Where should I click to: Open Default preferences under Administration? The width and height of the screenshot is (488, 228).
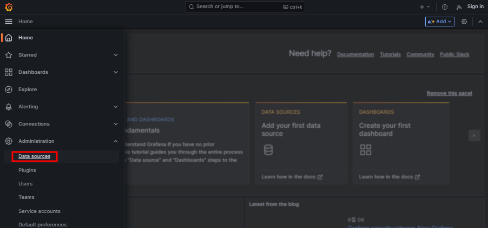(x=42, y=225)
